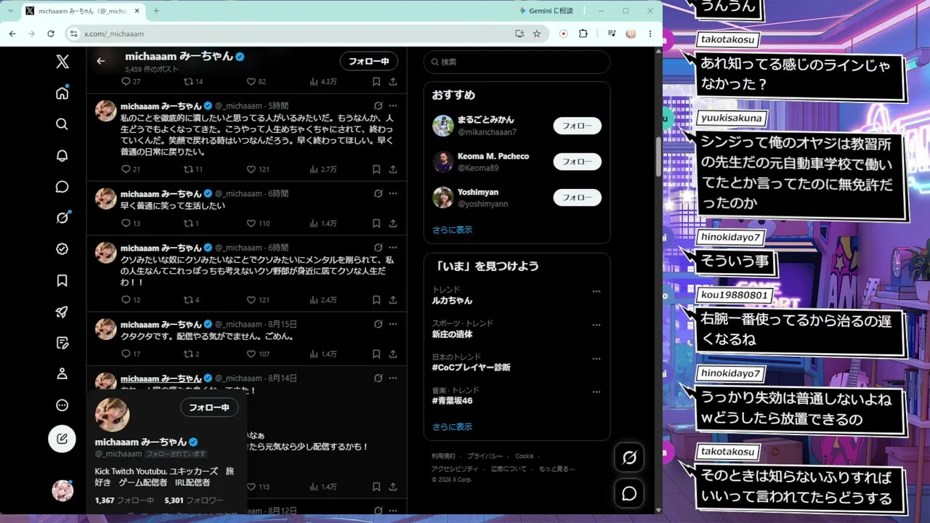Open the Profile person icon in X sidebar
Viewport: 930px width, 523px height.
(62, 374)
